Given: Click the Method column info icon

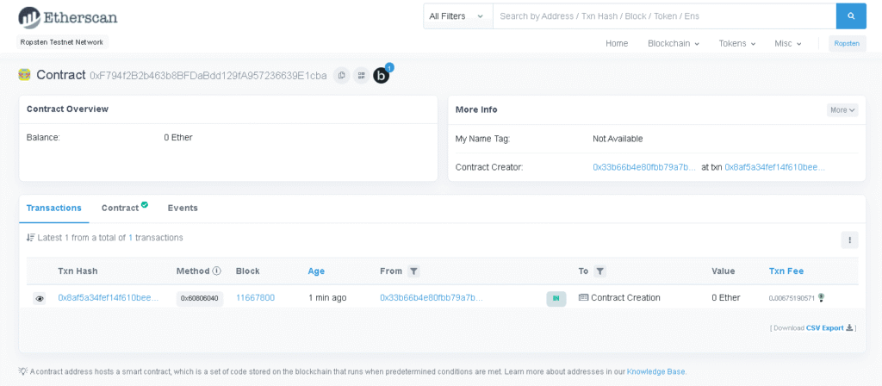Looking at the screenshot, I should click(217, 271).
